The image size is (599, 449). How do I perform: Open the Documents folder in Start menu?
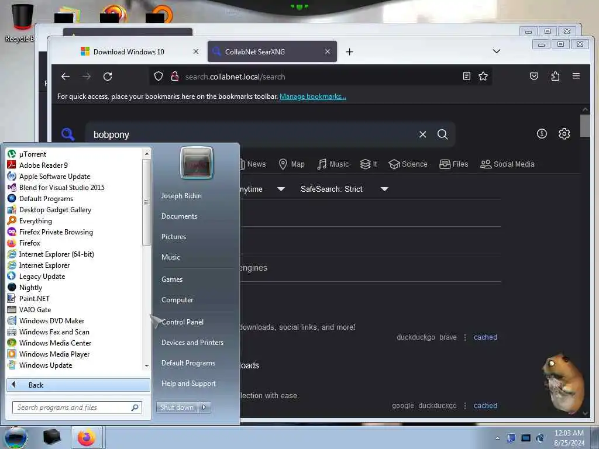point(179,216)
